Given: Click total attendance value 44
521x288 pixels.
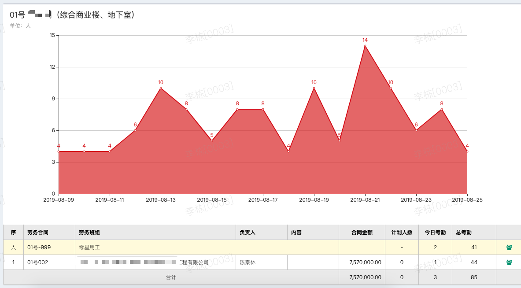Looking at the screenshot, I should point(474,262).
